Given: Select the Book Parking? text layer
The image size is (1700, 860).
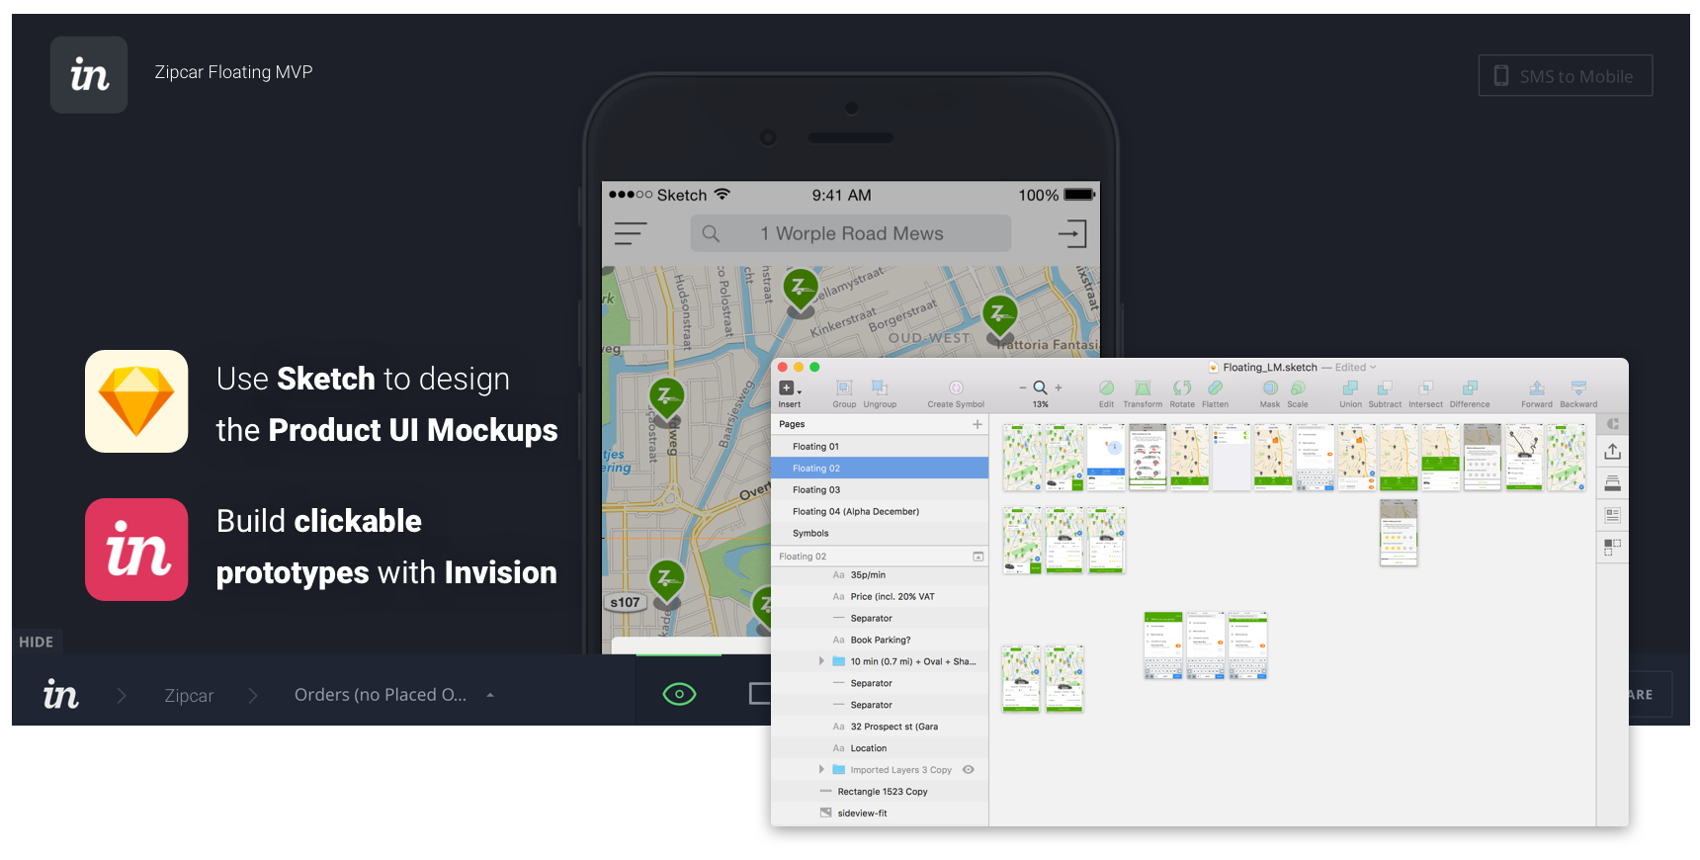Looking at the screenshot, I should point(880,641).
